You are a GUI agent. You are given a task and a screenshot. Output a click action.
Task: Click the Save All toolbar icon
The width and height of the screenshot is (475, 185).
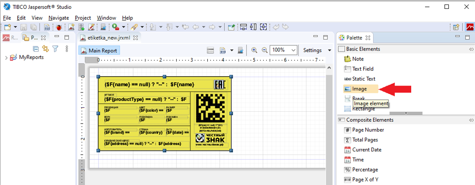34,27
